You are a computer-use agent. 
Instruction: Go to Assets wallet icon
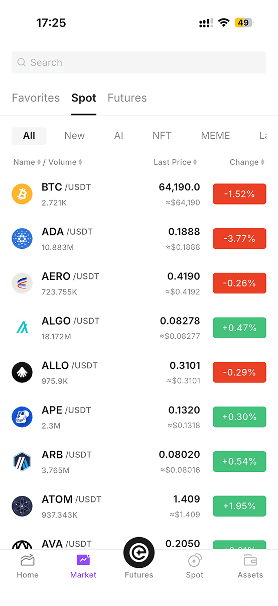(x=250, y=560)
